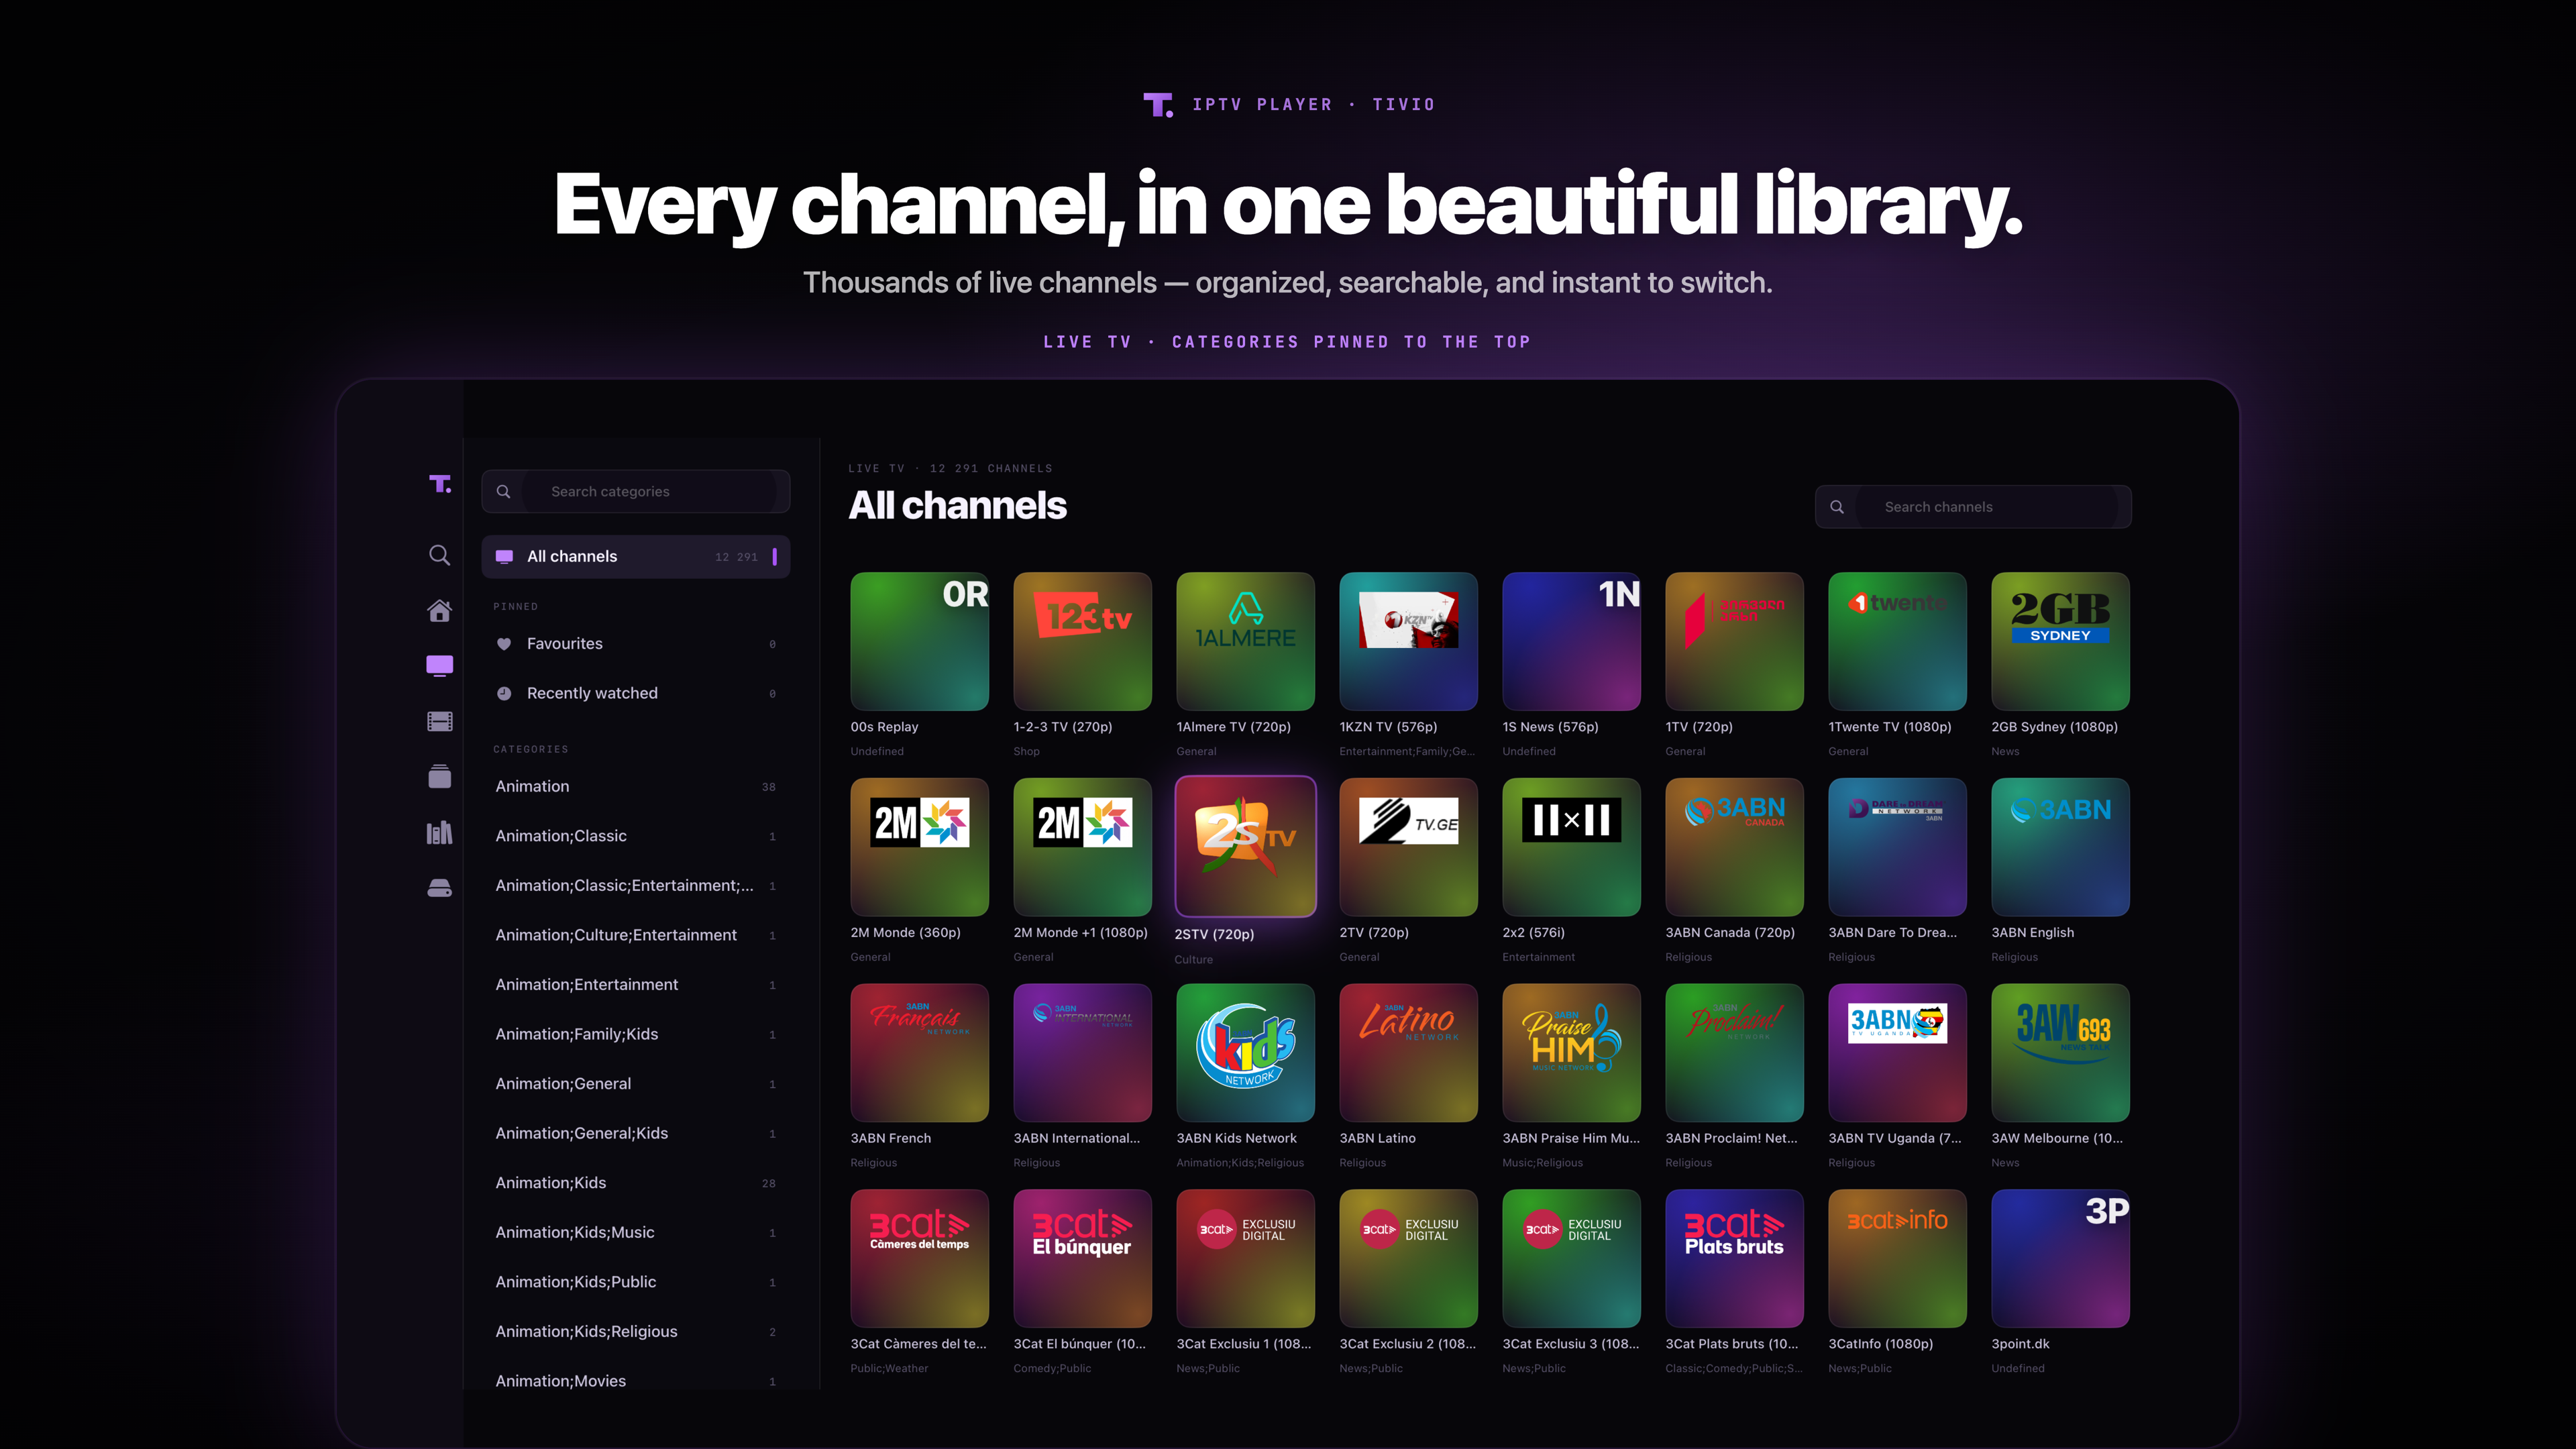The width and height of the screenshot is (2576, 1449).
Task: Open the library books icon in the sidebar
Action: pos(439,832)
